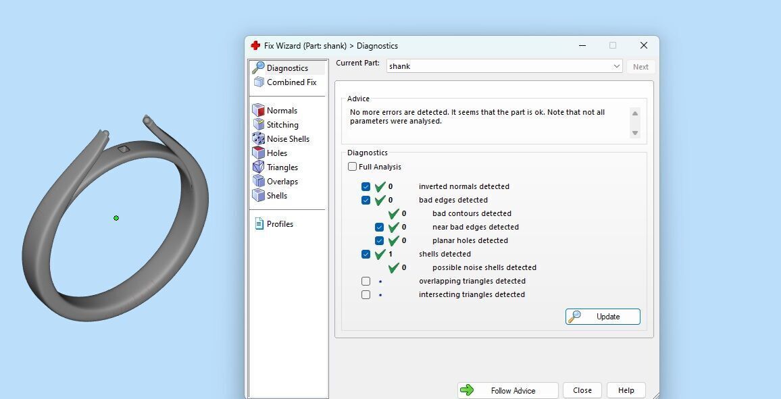Open the Diagnostics page magnifier icon
Viewport: 781px width, 399px height.
pos(258,68)
